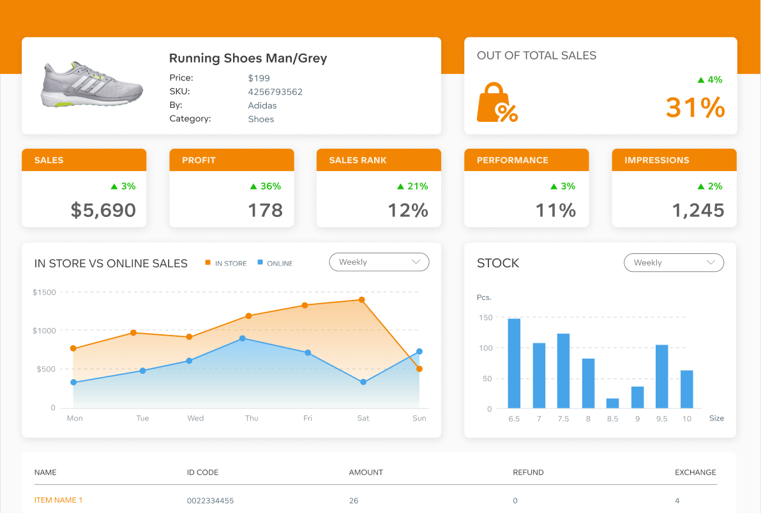The height and width of the screenshot is (513, 761).
Task: Open ITEM NAME 1 from the table
Action: [58, 500]
